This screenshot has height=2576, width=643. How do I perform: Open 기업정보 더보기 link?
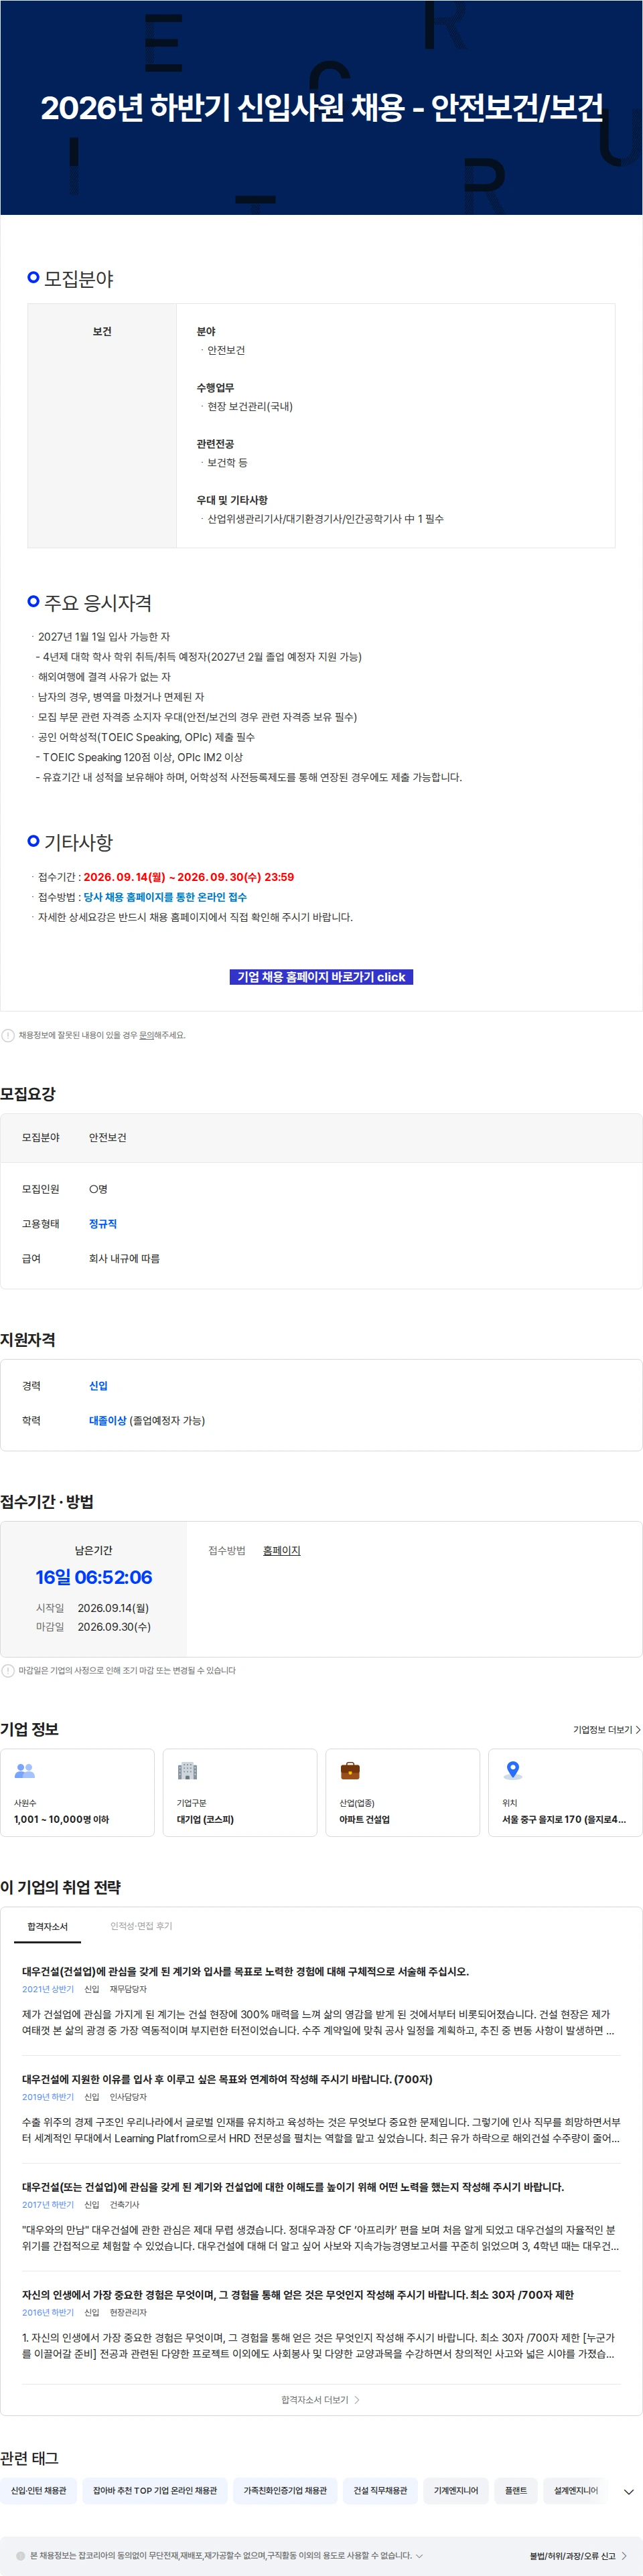coord(606,1729)
